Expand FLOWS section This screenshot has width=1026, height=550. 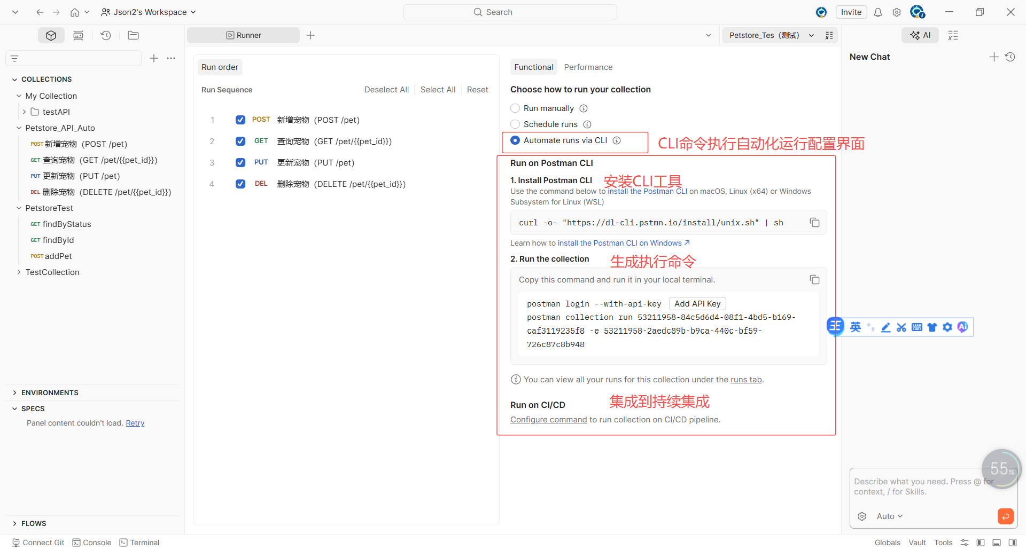(14, 524)
